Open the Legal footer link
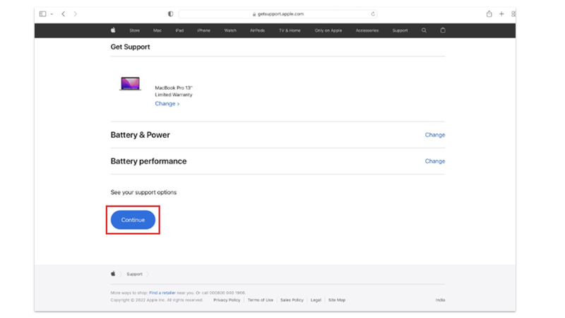 316,300
